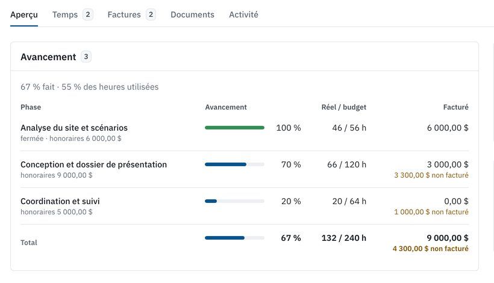494x283 pixels.
Task: Click the bold '67 %' total value
Action: [x=291, y=238]
